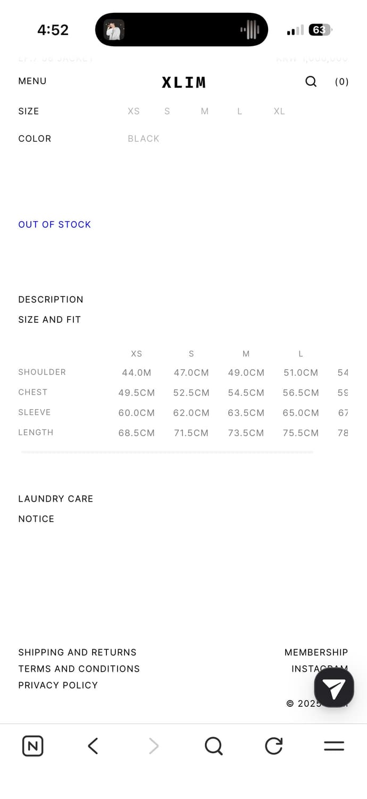367x799 pixels.
Task: Tap the floating paper plane chat button
Action: coord(334,688)
